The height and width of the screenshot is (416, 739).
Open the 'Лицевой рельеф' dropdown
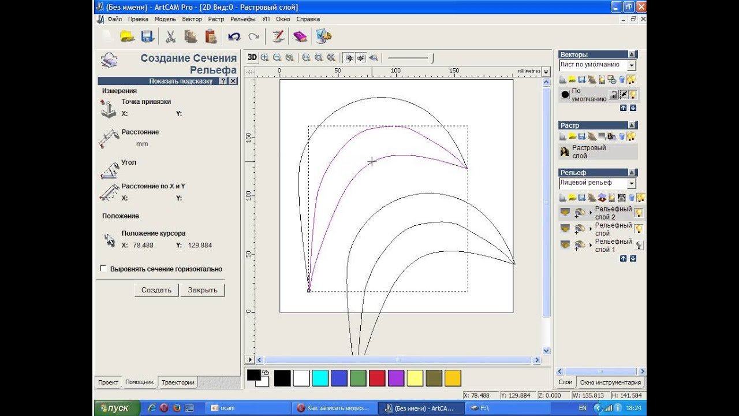[631, 183]
